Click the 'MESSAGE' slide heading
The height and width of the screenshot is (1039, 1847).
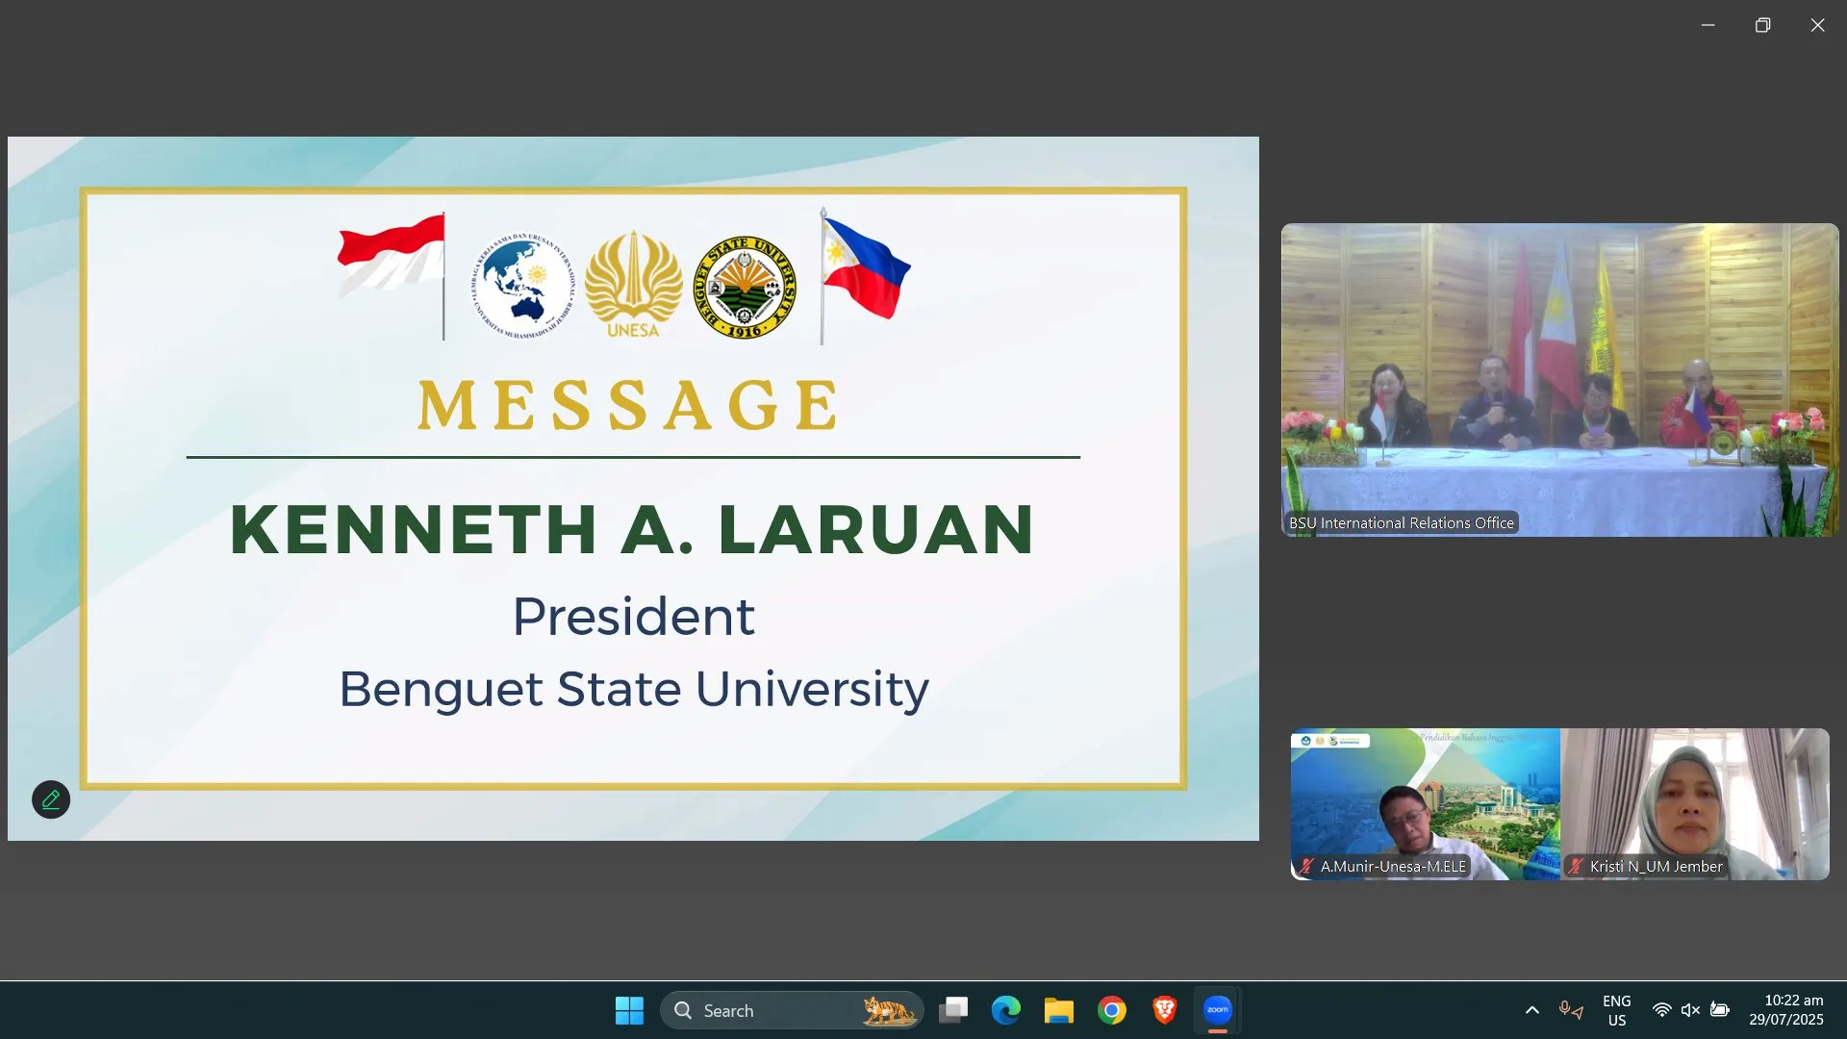pyautogui.click(x=629, y=404)
